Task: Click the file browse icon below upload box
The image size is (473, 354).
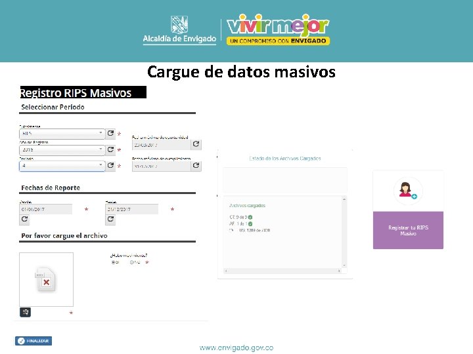Action: click(26, 312)
